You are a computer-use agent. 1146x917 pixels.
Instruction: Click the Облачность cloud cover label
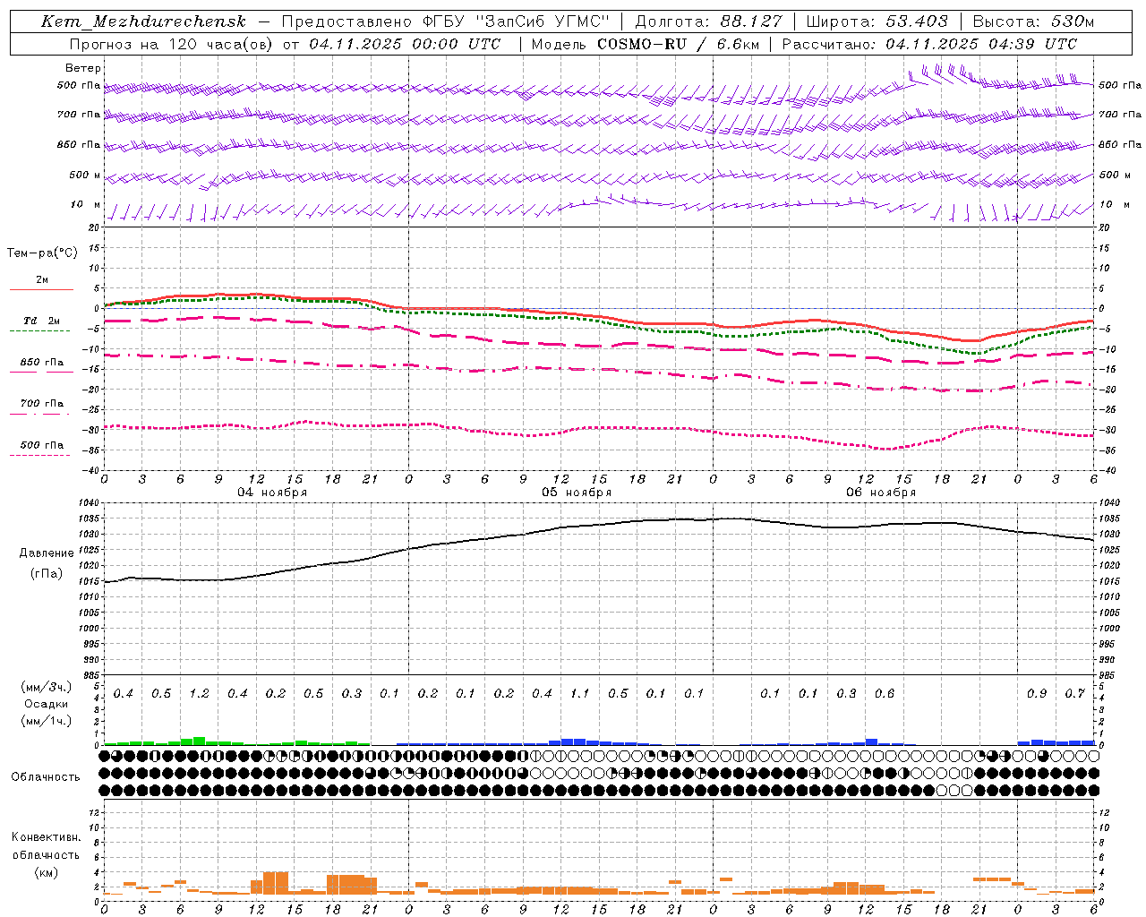(46, 777)
